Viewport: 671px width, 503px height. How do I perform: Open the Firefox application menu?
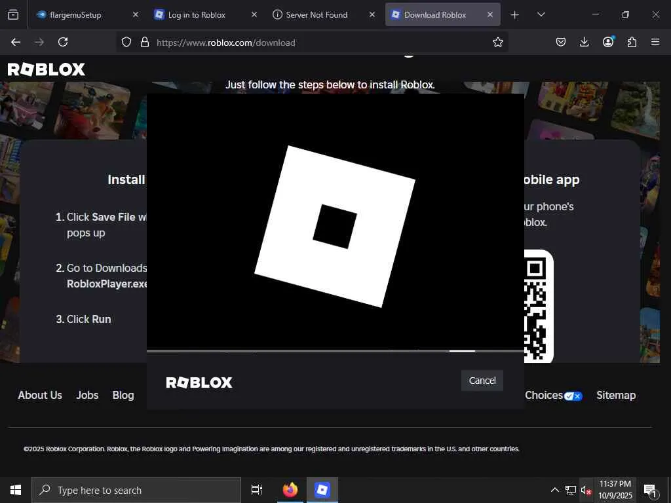tap(655, 42)
